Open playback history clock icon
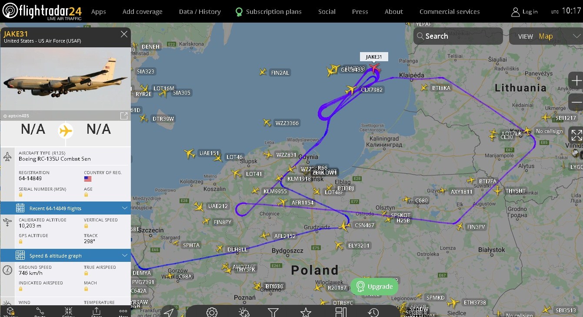 click(x=373, y=312)
